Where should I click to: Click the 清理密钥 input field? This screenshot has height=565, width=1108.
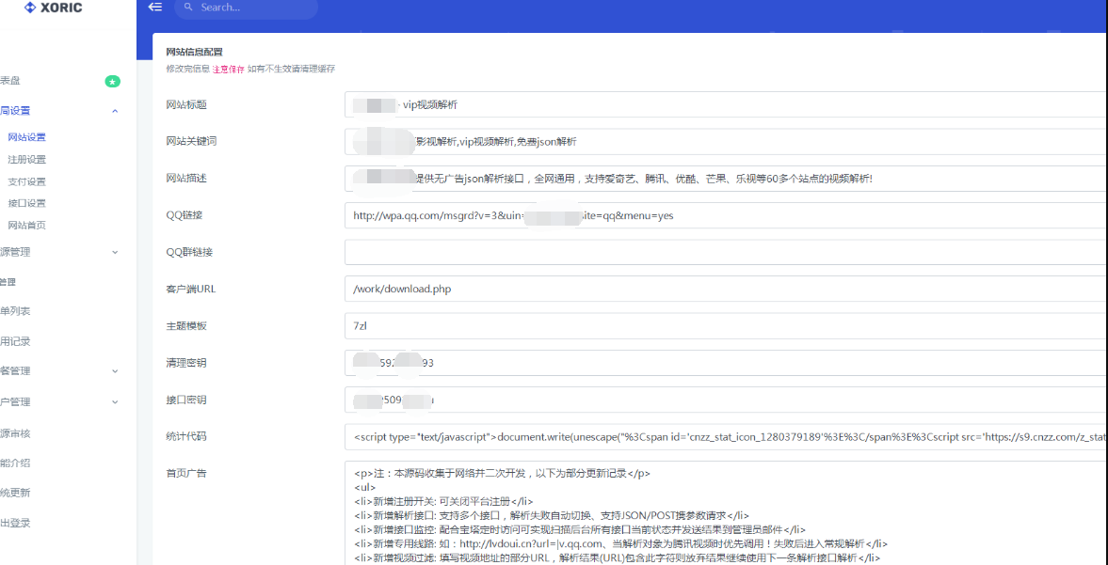click(x=726, y=363)
